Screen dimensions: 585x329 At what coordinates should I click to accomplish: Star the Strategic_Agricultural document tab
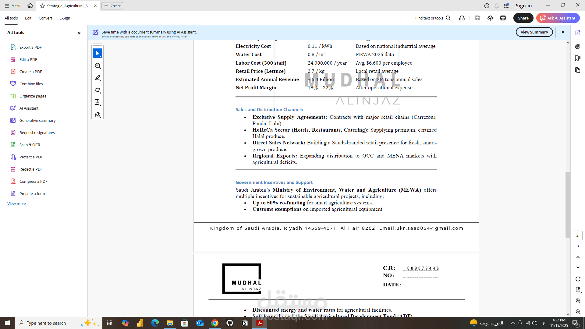pos(42,6)
